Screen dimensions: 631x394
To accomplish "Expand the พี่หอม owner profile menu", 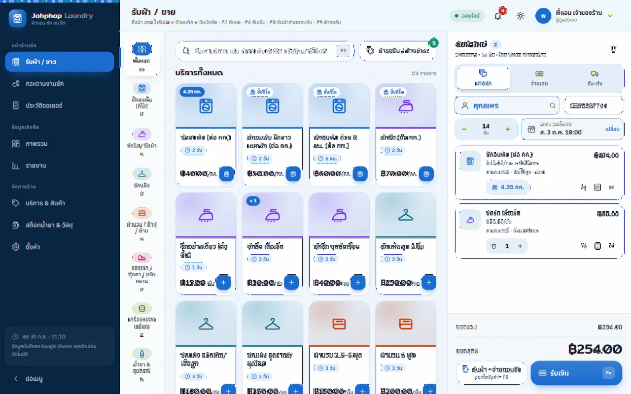I will tap(575, 16).
